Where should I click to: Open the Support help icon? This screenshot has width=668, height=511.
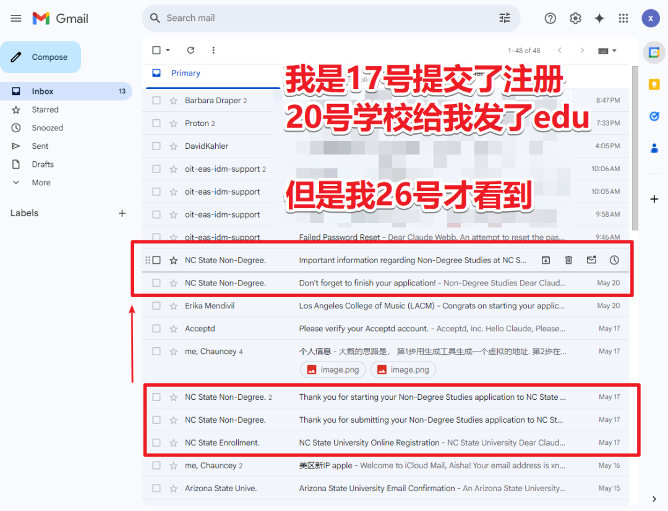(x=550, y=19)
